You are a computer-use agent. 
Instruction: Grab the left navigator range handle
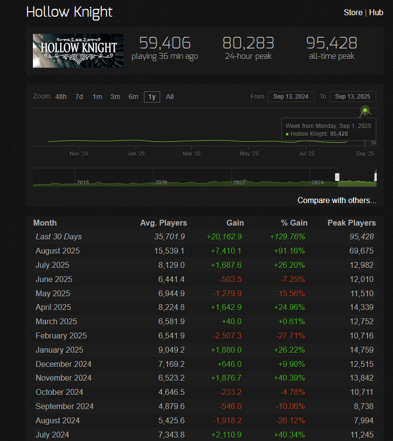point(337,177)
